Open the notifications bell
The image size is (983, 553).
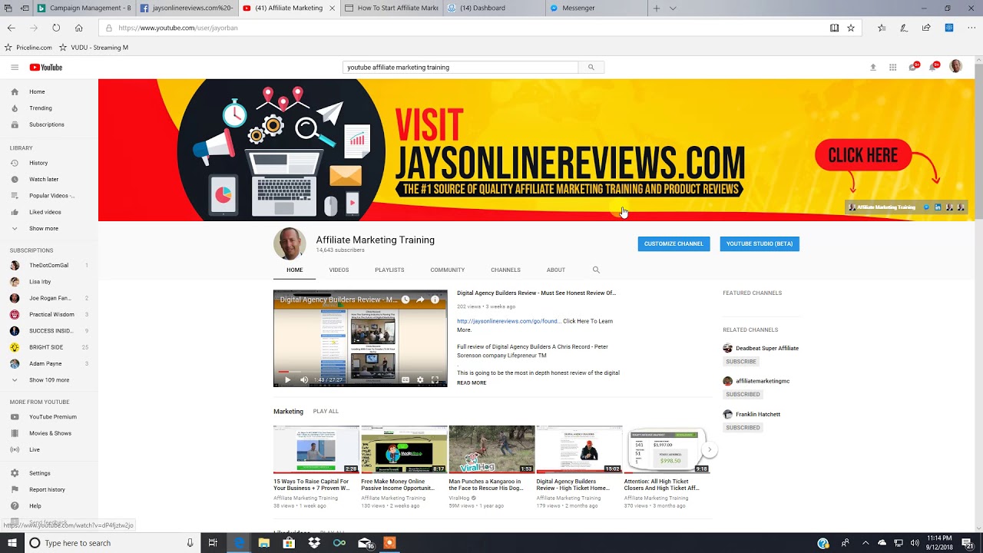point(933,68)
